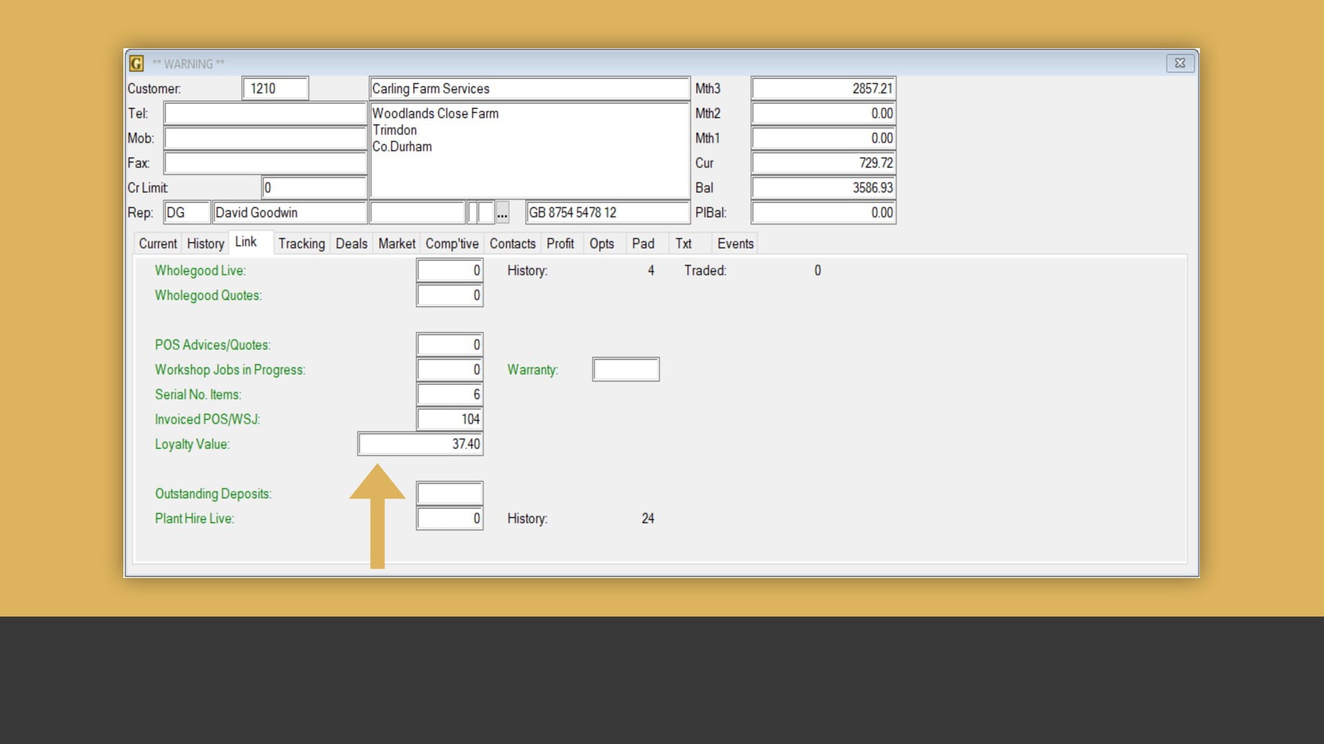Click the G application icon in title bar
The image size is (1324, 744).
137,63
